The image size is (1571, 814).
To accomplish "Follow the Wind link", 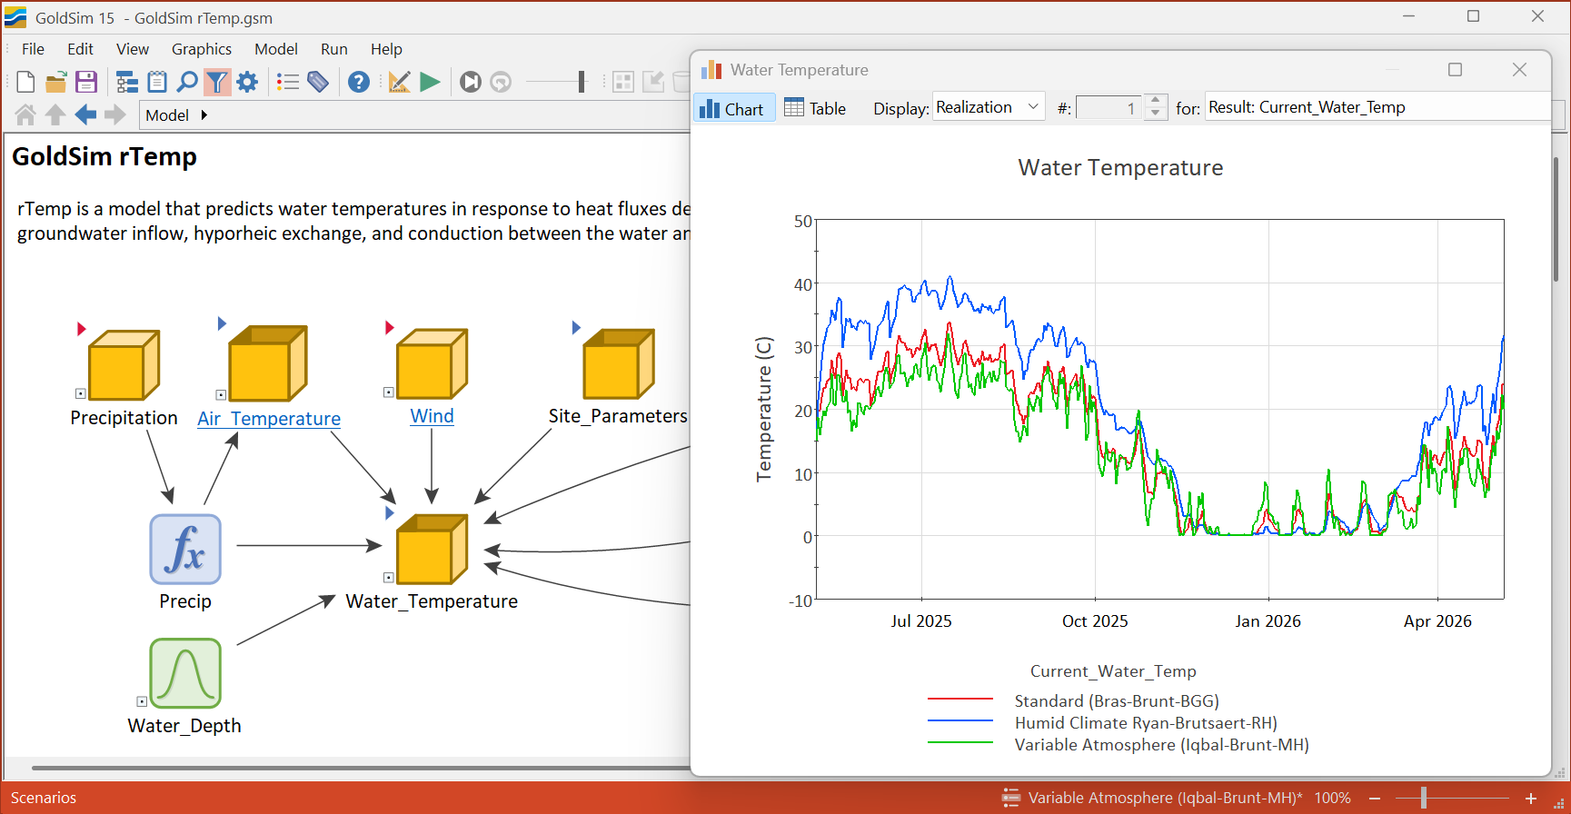I will coord(433,416).
